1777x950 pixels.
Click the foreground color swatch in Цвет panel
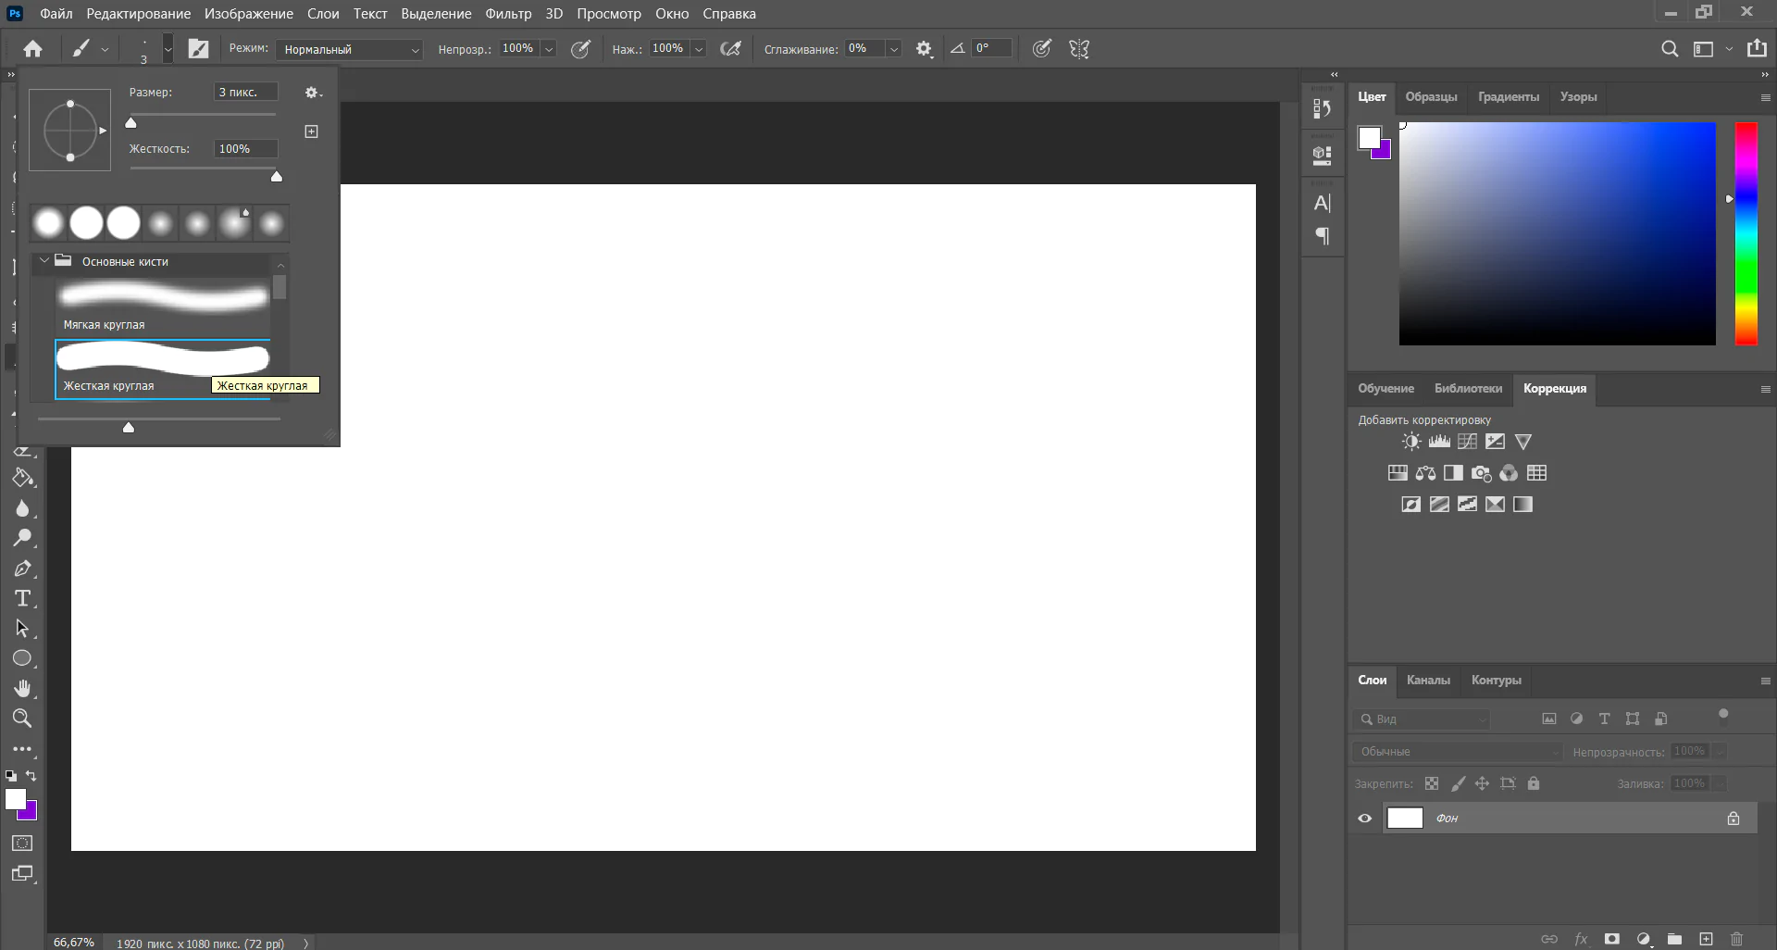click(1369, 138)
